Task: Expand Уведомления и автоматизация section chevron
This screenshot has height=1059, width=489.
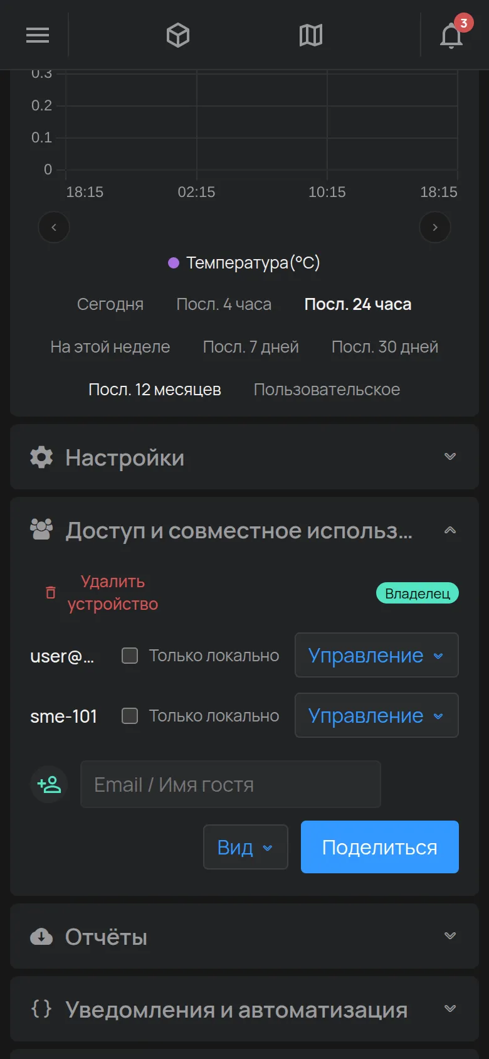Action: (450, 1008)
